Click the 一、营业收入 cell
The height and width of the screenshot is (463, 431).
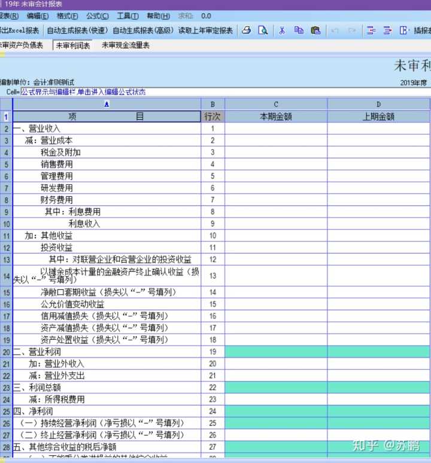[x=107, y=128]
